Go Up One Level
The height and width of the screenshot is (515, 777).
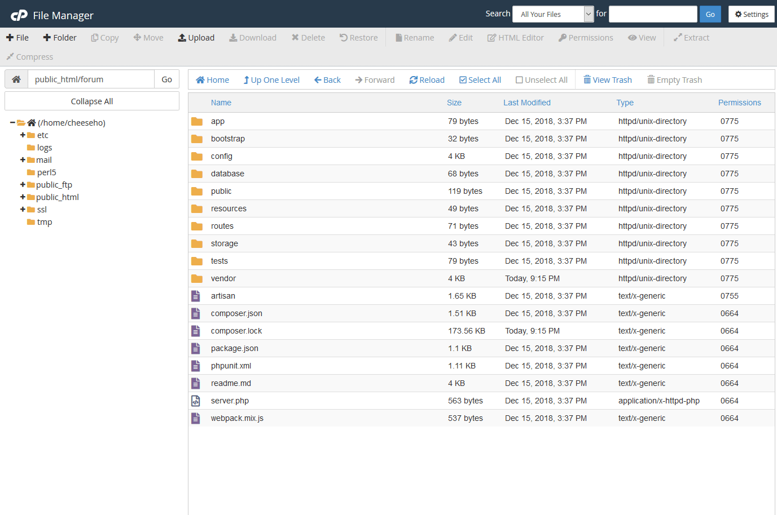pyautogui.click(x=271, y=80)
